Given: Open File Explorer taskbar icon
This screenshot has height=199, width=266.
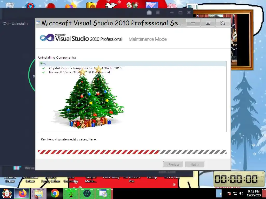Looking at the screenshot, I should 38,193.
